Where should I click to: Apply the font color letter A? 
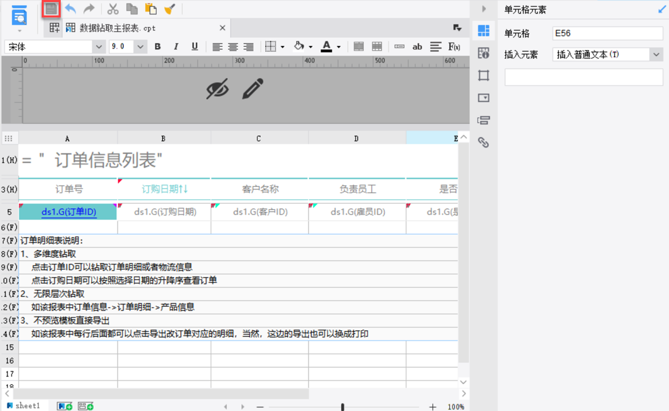(x=326, y=47)
